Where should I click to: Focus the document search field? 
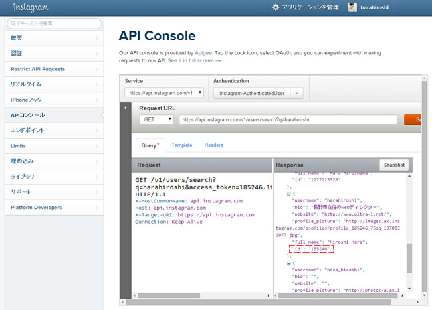(54, 23)
